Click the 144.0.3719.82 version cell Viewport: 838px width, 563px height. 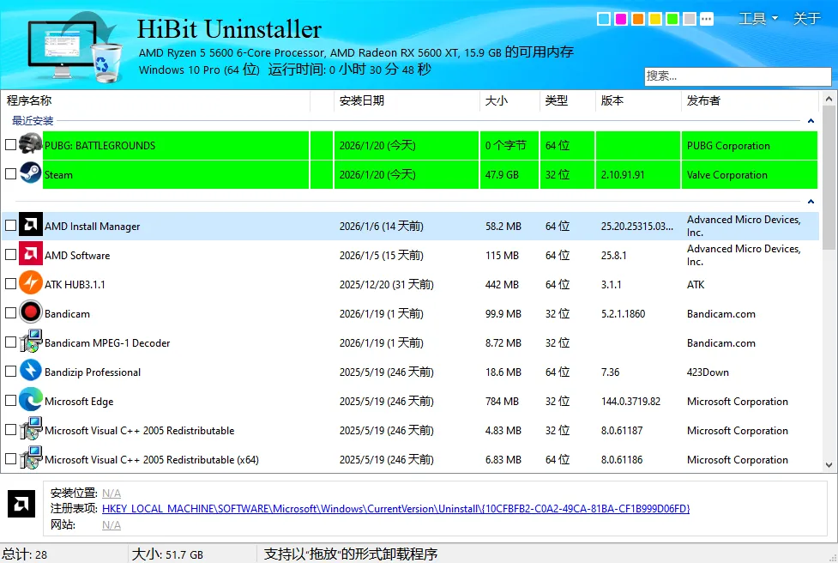tap(630, 402)
